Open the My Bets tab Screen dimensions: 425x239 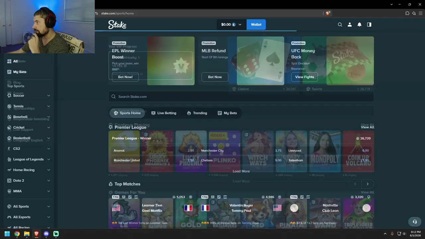coord(227,113)
